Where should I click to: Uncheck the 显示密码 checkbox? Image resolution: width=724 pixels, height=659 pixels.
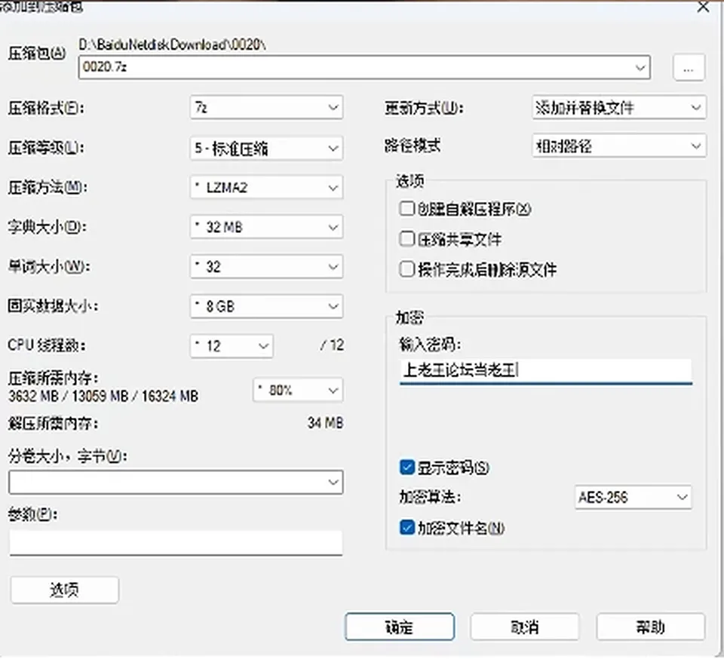406,467
